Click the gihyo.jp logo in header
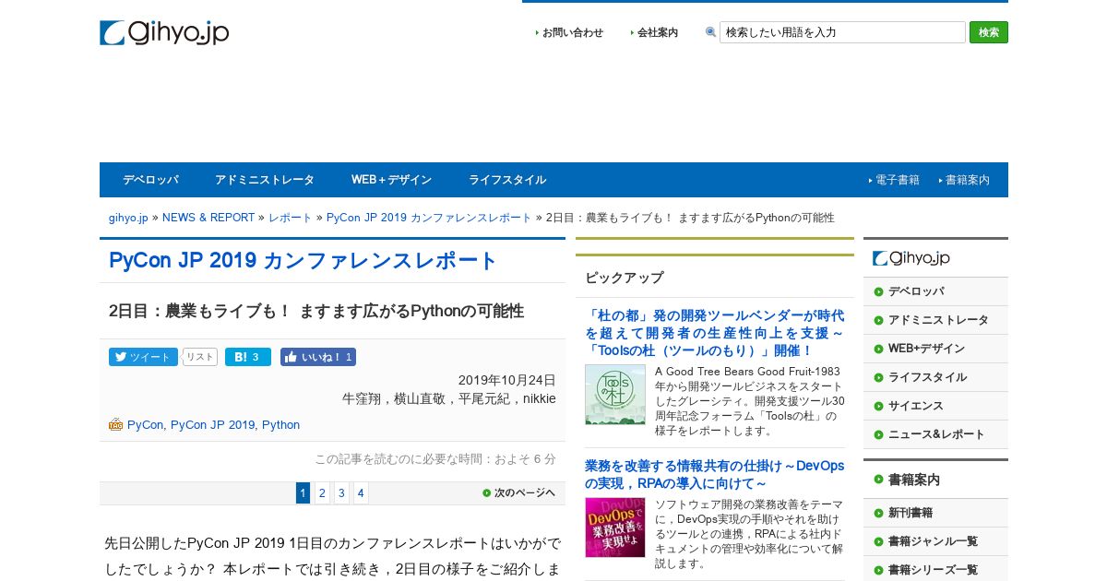 pos(164,32)
